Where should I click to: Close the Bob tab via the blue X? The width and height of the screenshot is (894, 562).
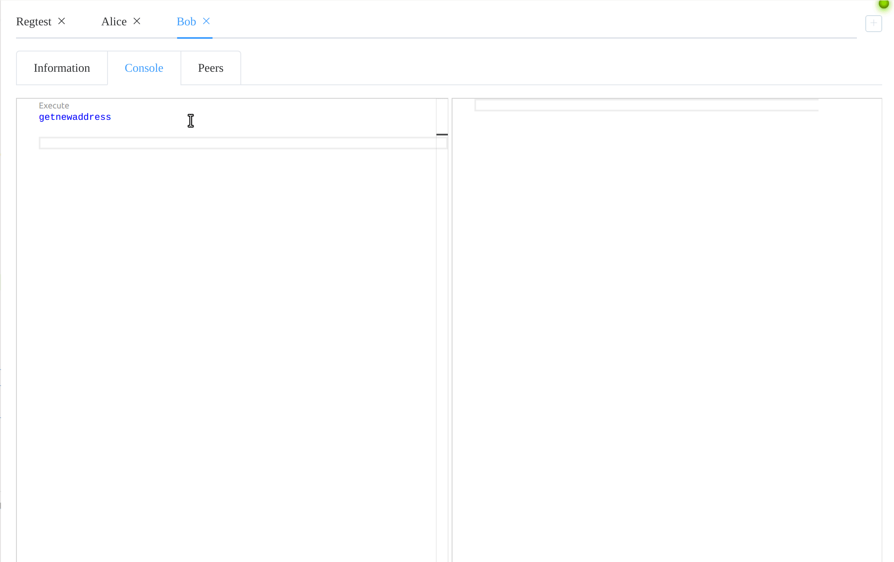[206, 21]
